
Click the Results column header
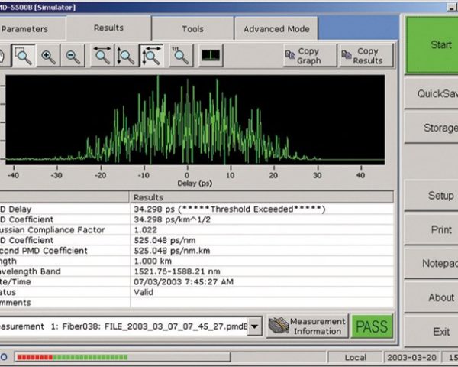(261, 197)
